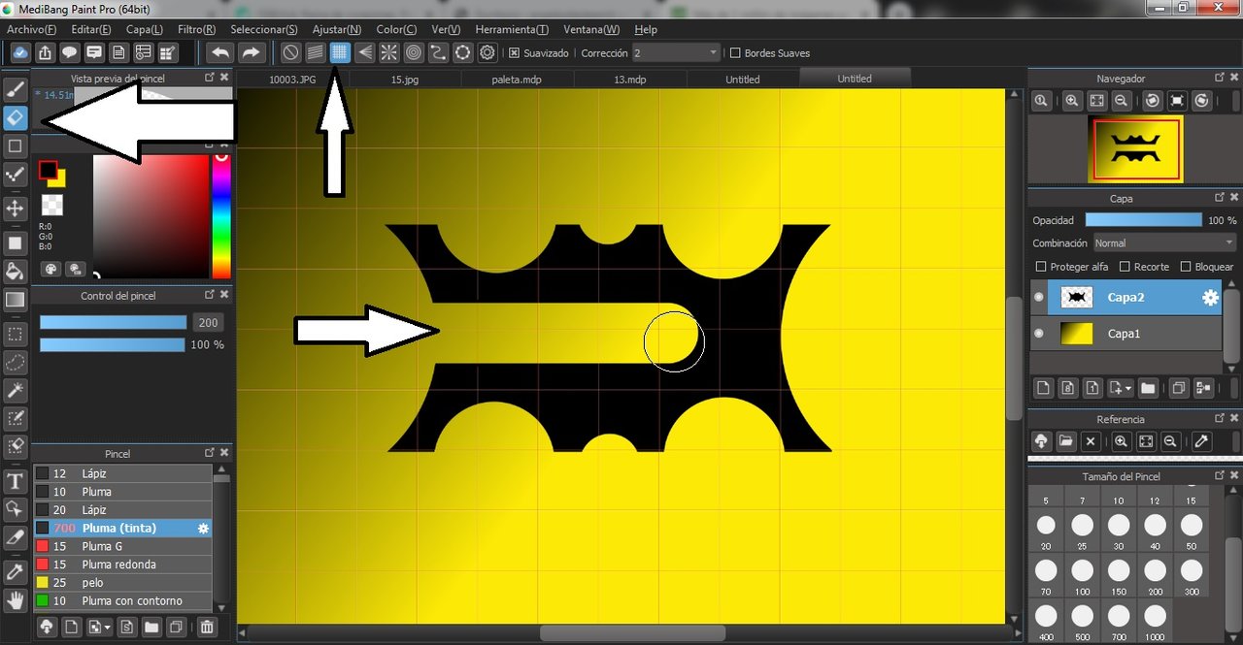Open the Herramienta menu

512,30
